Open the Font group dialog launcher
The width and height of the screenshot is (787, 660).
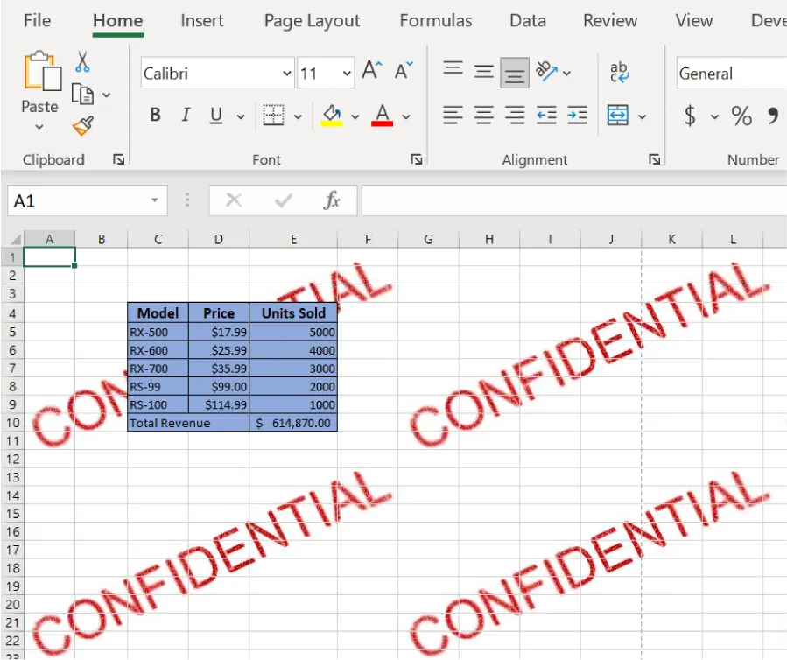tap(418, 160)
